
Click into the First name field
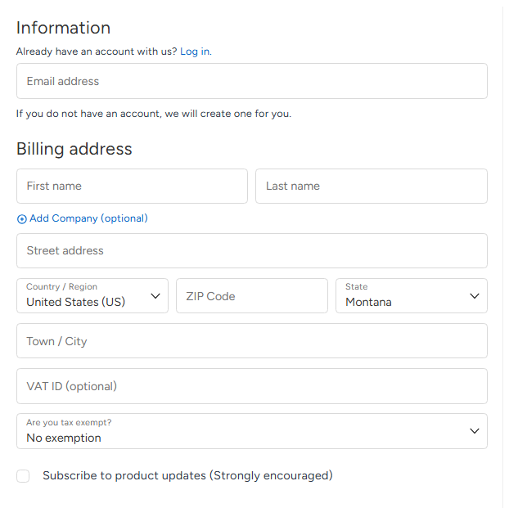[132, 186]
